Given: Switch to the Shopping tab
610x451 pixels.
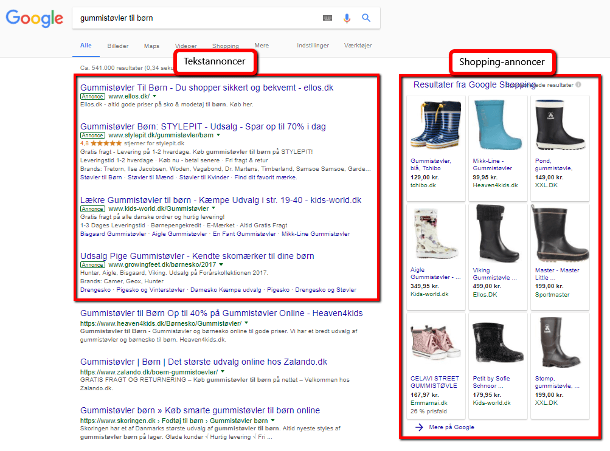Looking at the screenshot, I should click(x=225, y=46).
